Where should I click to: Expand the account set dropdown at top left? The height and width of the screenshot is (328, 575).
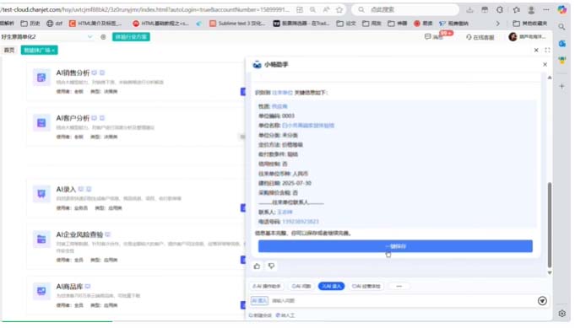[90, 37]
